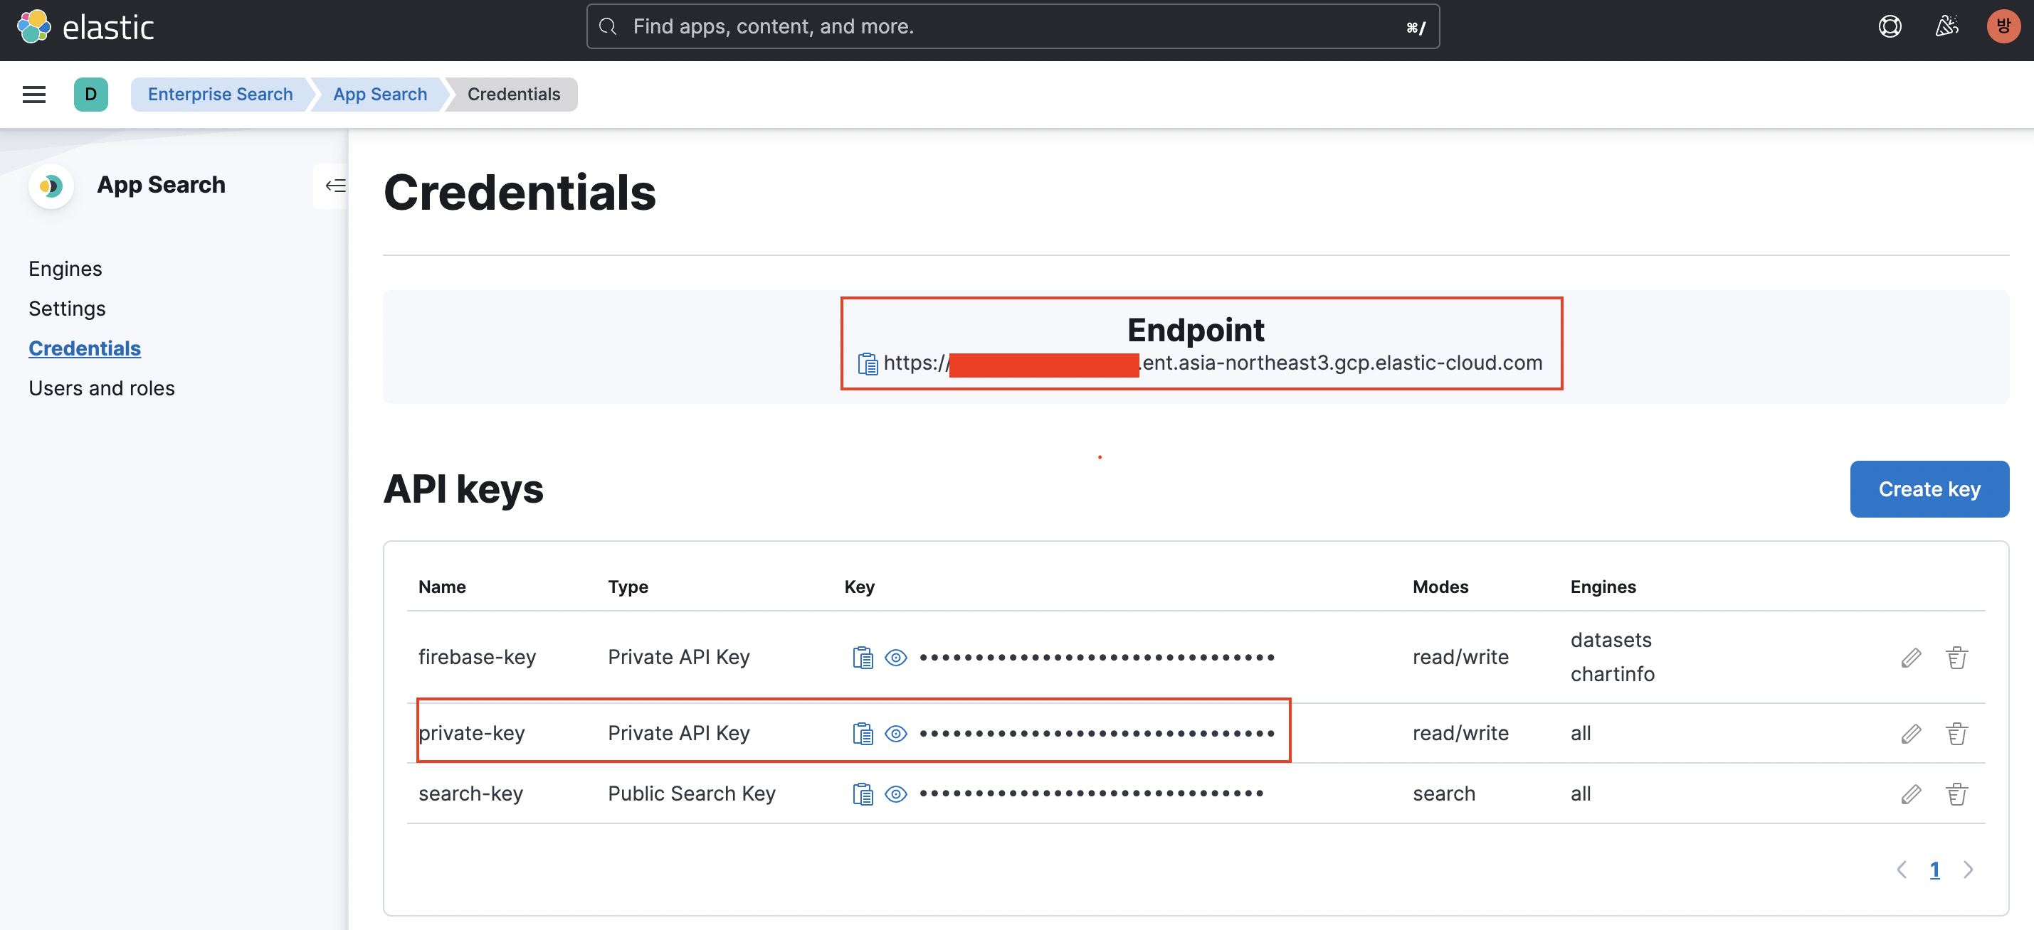Copy the endpoint URL to clipboard
2034x930 pixels.
click(867, 363)
